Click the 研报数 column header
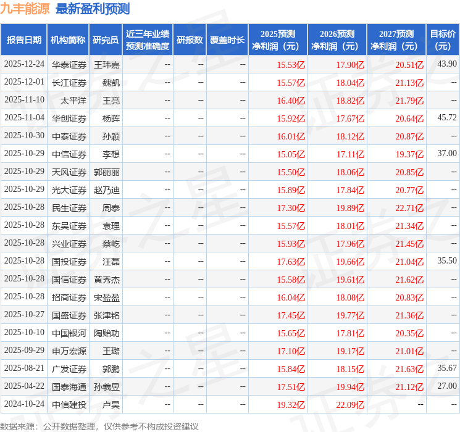Image resolution: width=460 pixels, height=432 pixels. 189,40
